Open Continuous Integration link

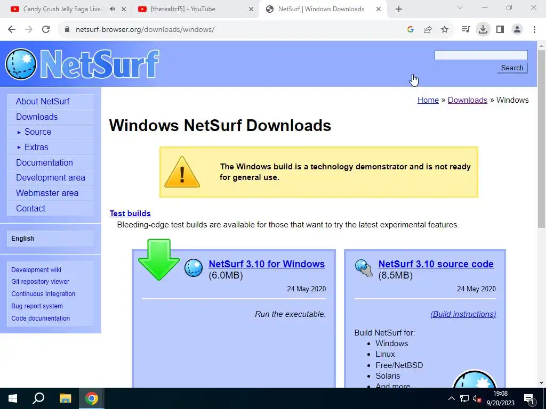tap(43, 294)
